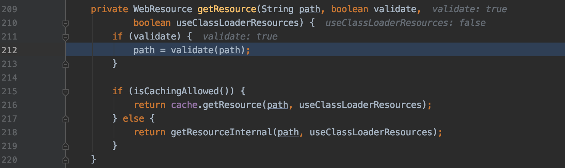Click line number 216 in the gutter
Viewport: 565px width, 168px height.
coord(9,105)
